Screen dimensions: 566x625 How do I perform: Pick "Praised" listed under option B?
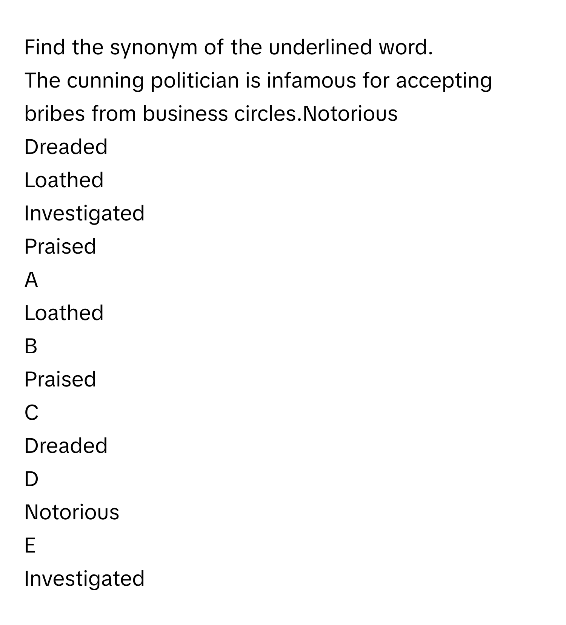60,379
